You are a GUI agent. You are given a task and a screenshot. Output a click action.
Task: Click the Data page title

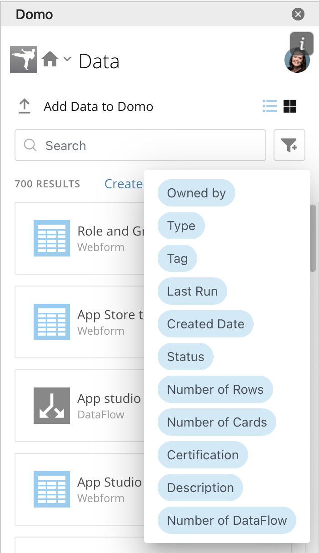point(99,61)
